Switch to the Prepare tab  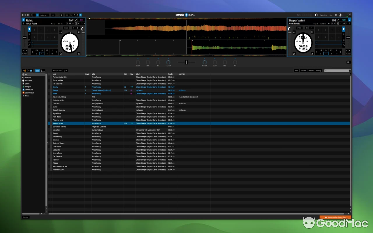[x=311, y=70]
